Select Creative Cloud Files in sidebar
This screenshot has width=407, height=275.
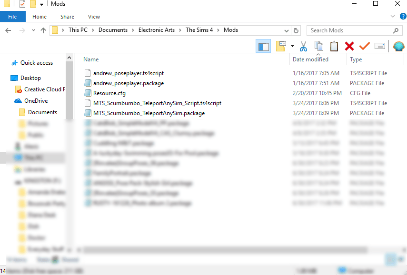click(45, 89)
